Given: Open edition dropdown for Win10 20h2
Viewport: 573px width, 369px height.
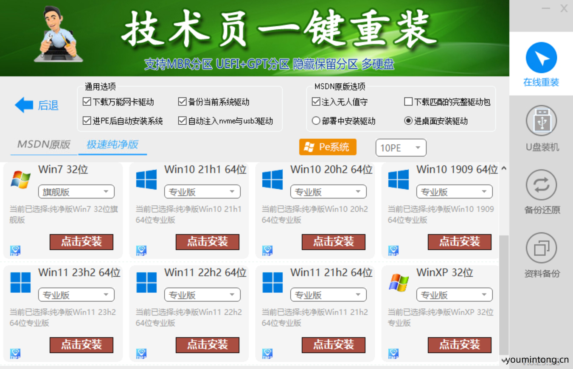Looking at the screenshot, I should (329, 192).
